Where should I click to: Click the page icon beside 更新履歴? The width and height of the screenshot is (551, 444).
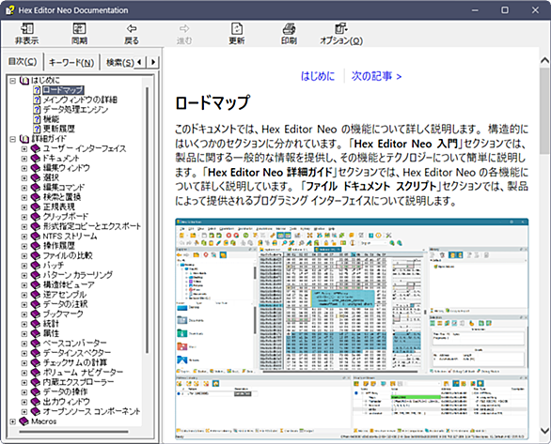click(x=38, y=129)
